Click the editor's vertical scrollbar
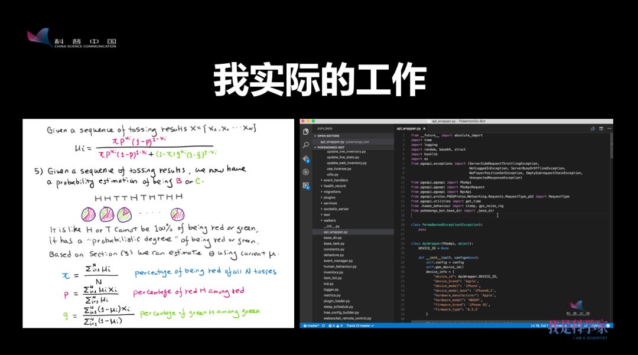 click(x=611, y=145)
